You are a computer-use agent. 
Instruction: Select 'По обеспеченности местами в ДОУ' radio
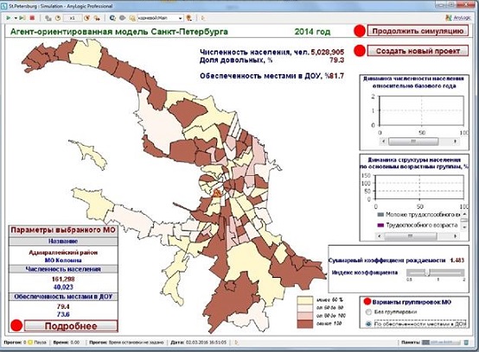tap(368, 324)
